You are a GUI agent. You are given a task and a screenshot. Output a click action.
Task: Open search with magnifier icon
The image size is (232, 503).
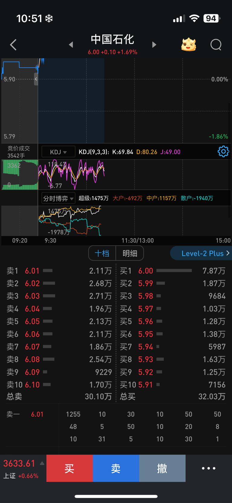coord(216,45)
